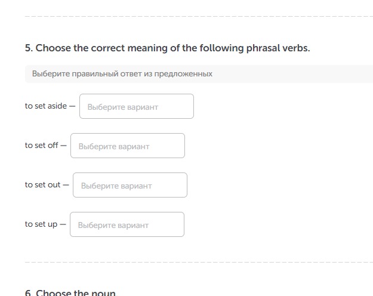Click the gray hint bar 'Выберите правильный ответ'
The width and height of the screenshot is (373, 296).
point(198,74)
